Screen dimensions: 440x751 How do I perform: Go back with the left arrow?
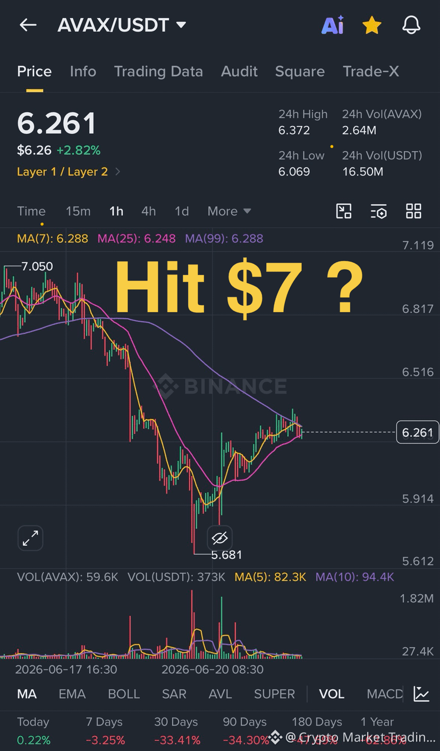coord(28,24)
